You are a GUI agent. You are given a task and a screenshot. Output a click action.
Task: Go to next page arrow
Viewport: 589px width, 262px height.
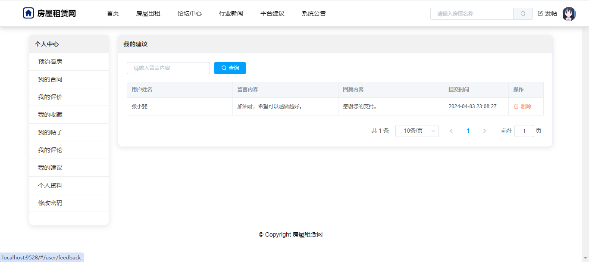coord(484,131)
